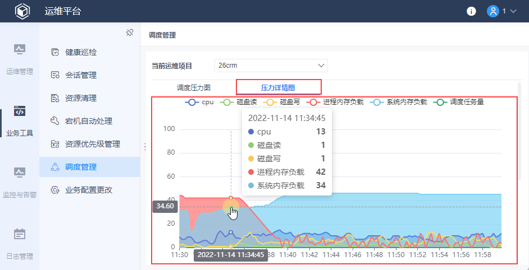Select 业务工具 section icon
The height and width of the screenshot is (270, 529).
click(20, 111)
